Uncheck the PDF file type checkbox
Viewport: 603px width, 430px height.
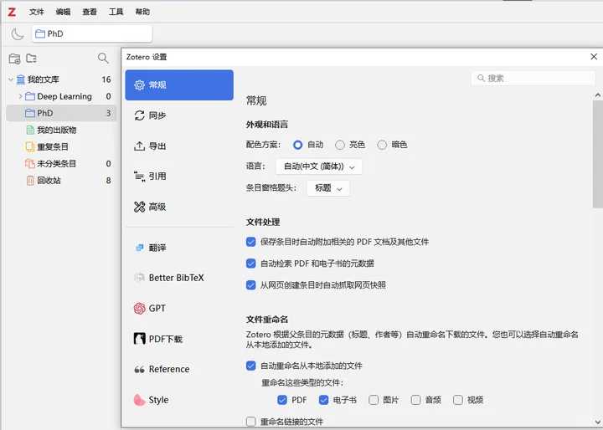tap(282, 400)
